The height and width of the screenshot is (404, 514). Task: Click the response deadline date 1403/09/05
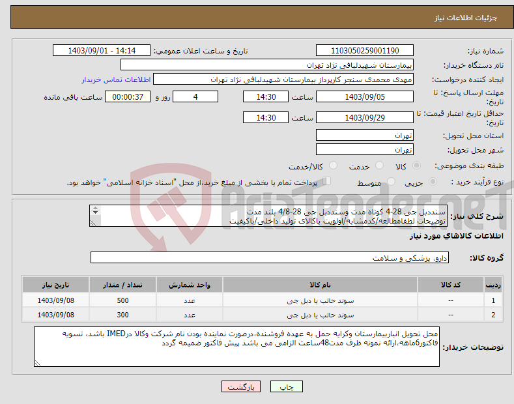click(x=365, y=96)
